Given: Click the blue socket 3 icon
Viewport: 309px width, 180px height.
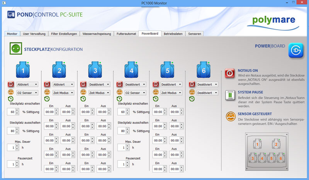Looking at the screenshot, I should pyautogui.click(x=95, y=70).
